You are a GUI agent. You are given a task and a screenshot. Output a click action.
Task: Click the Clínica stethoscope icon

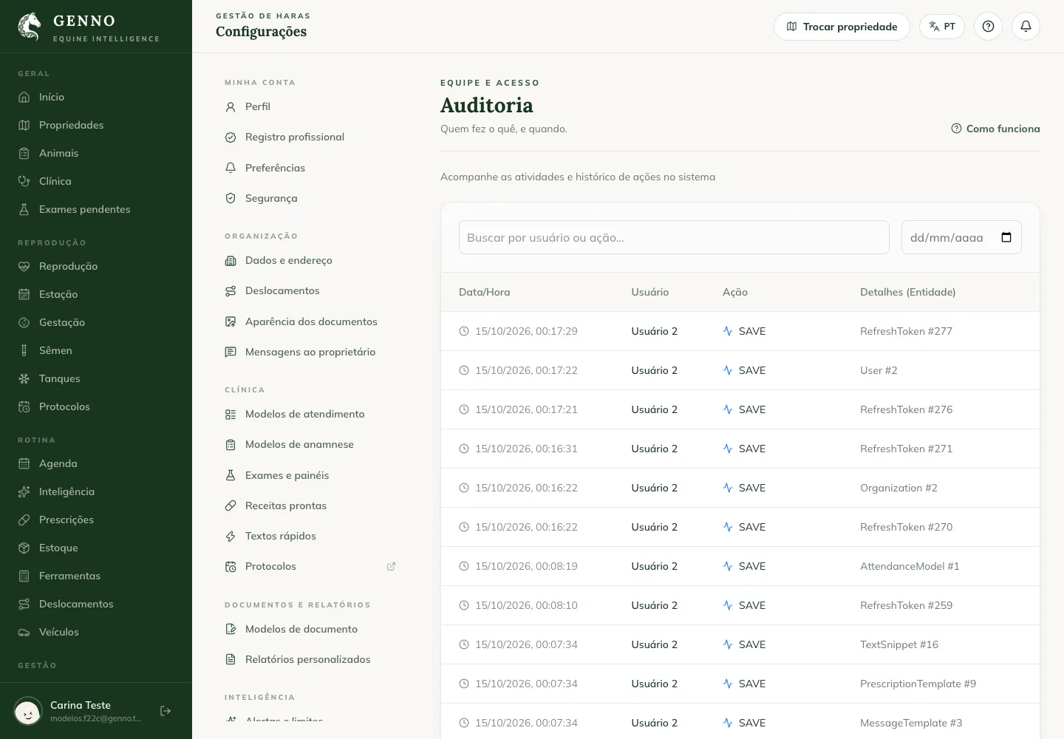[x=24, y=181]
